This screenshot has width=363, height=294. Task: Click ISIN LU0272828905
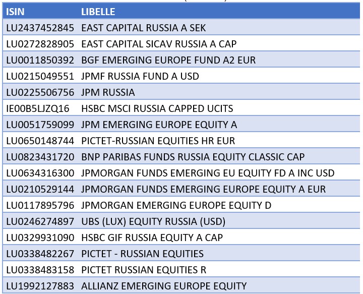pos(40,44)
